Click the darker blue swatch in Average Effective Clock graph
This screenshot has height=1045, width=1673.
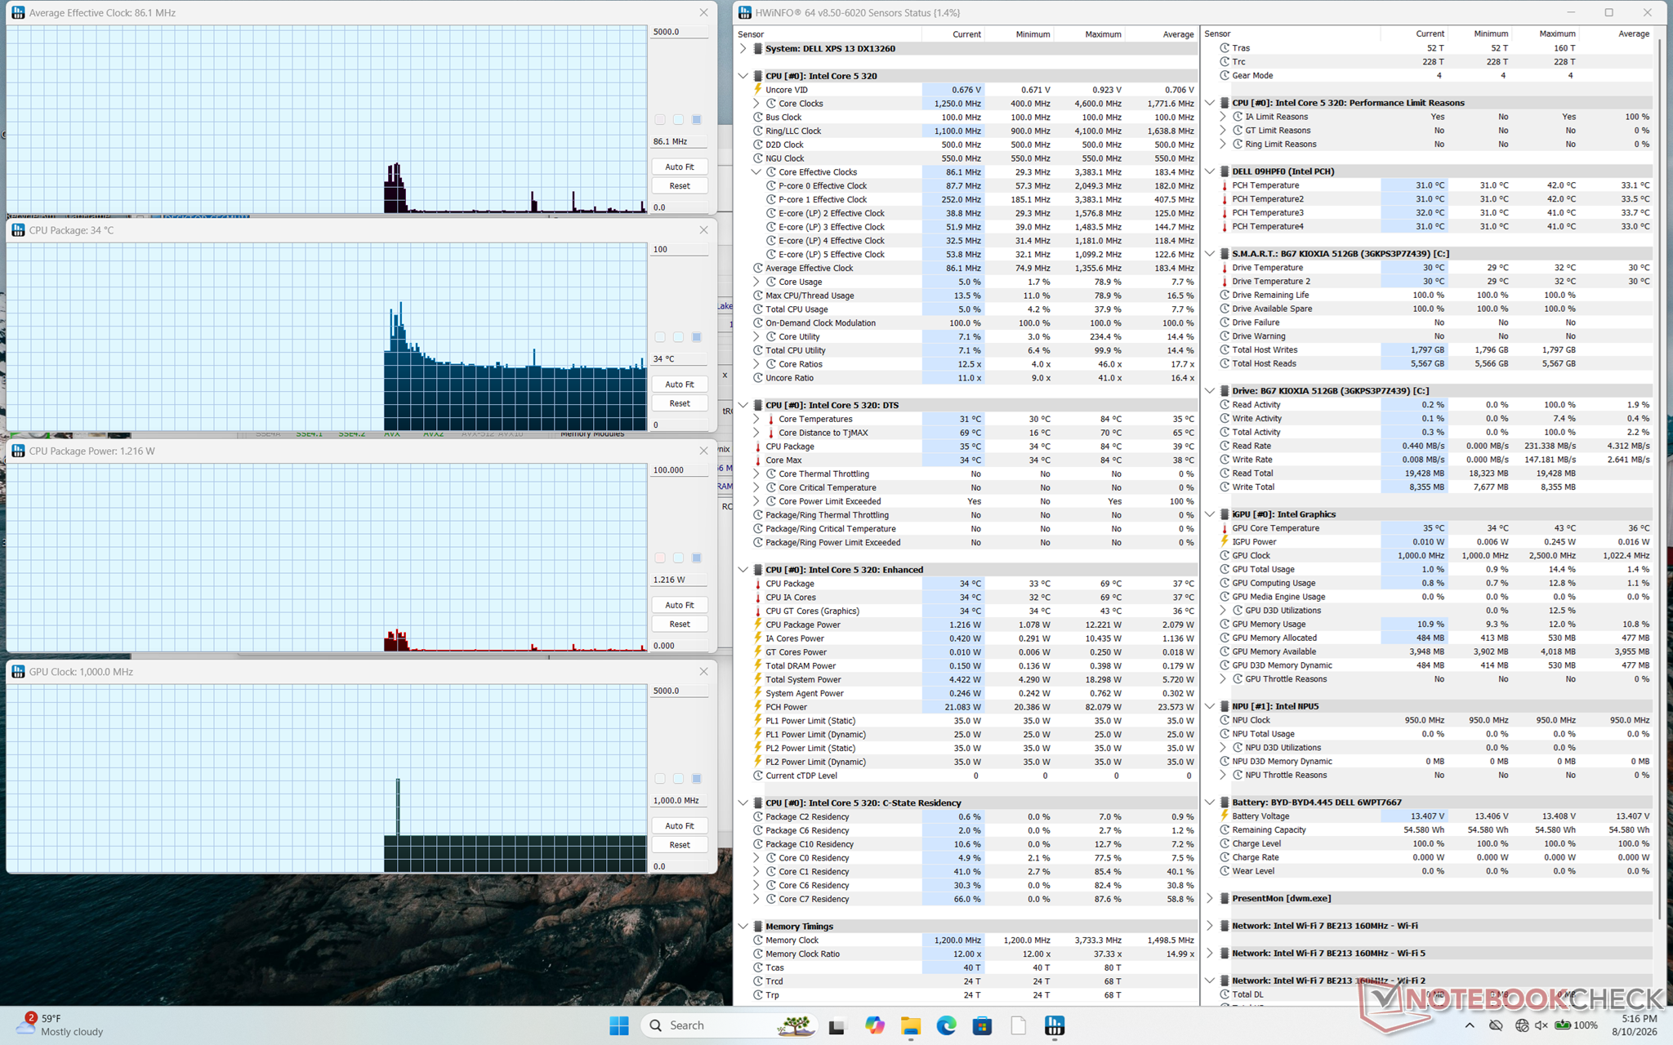click(697, 120)
